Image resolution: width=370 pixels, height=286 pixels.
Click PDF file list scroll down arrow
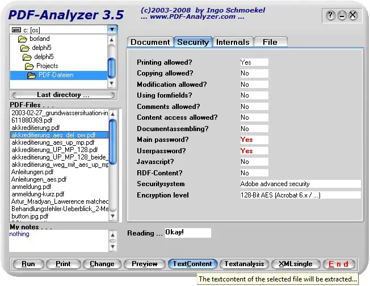[113, 216]
